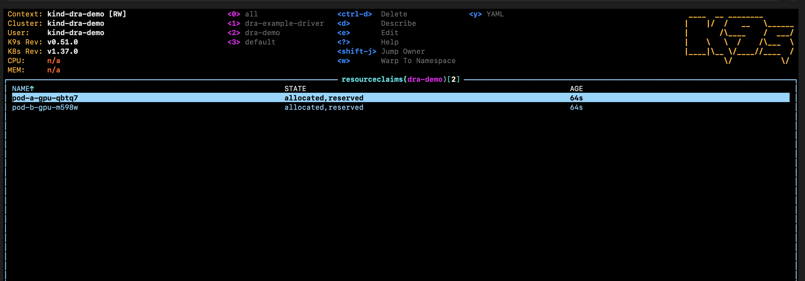Click the Describe command hint
Screen dimensions: 805x281
(x=377, y=23)
